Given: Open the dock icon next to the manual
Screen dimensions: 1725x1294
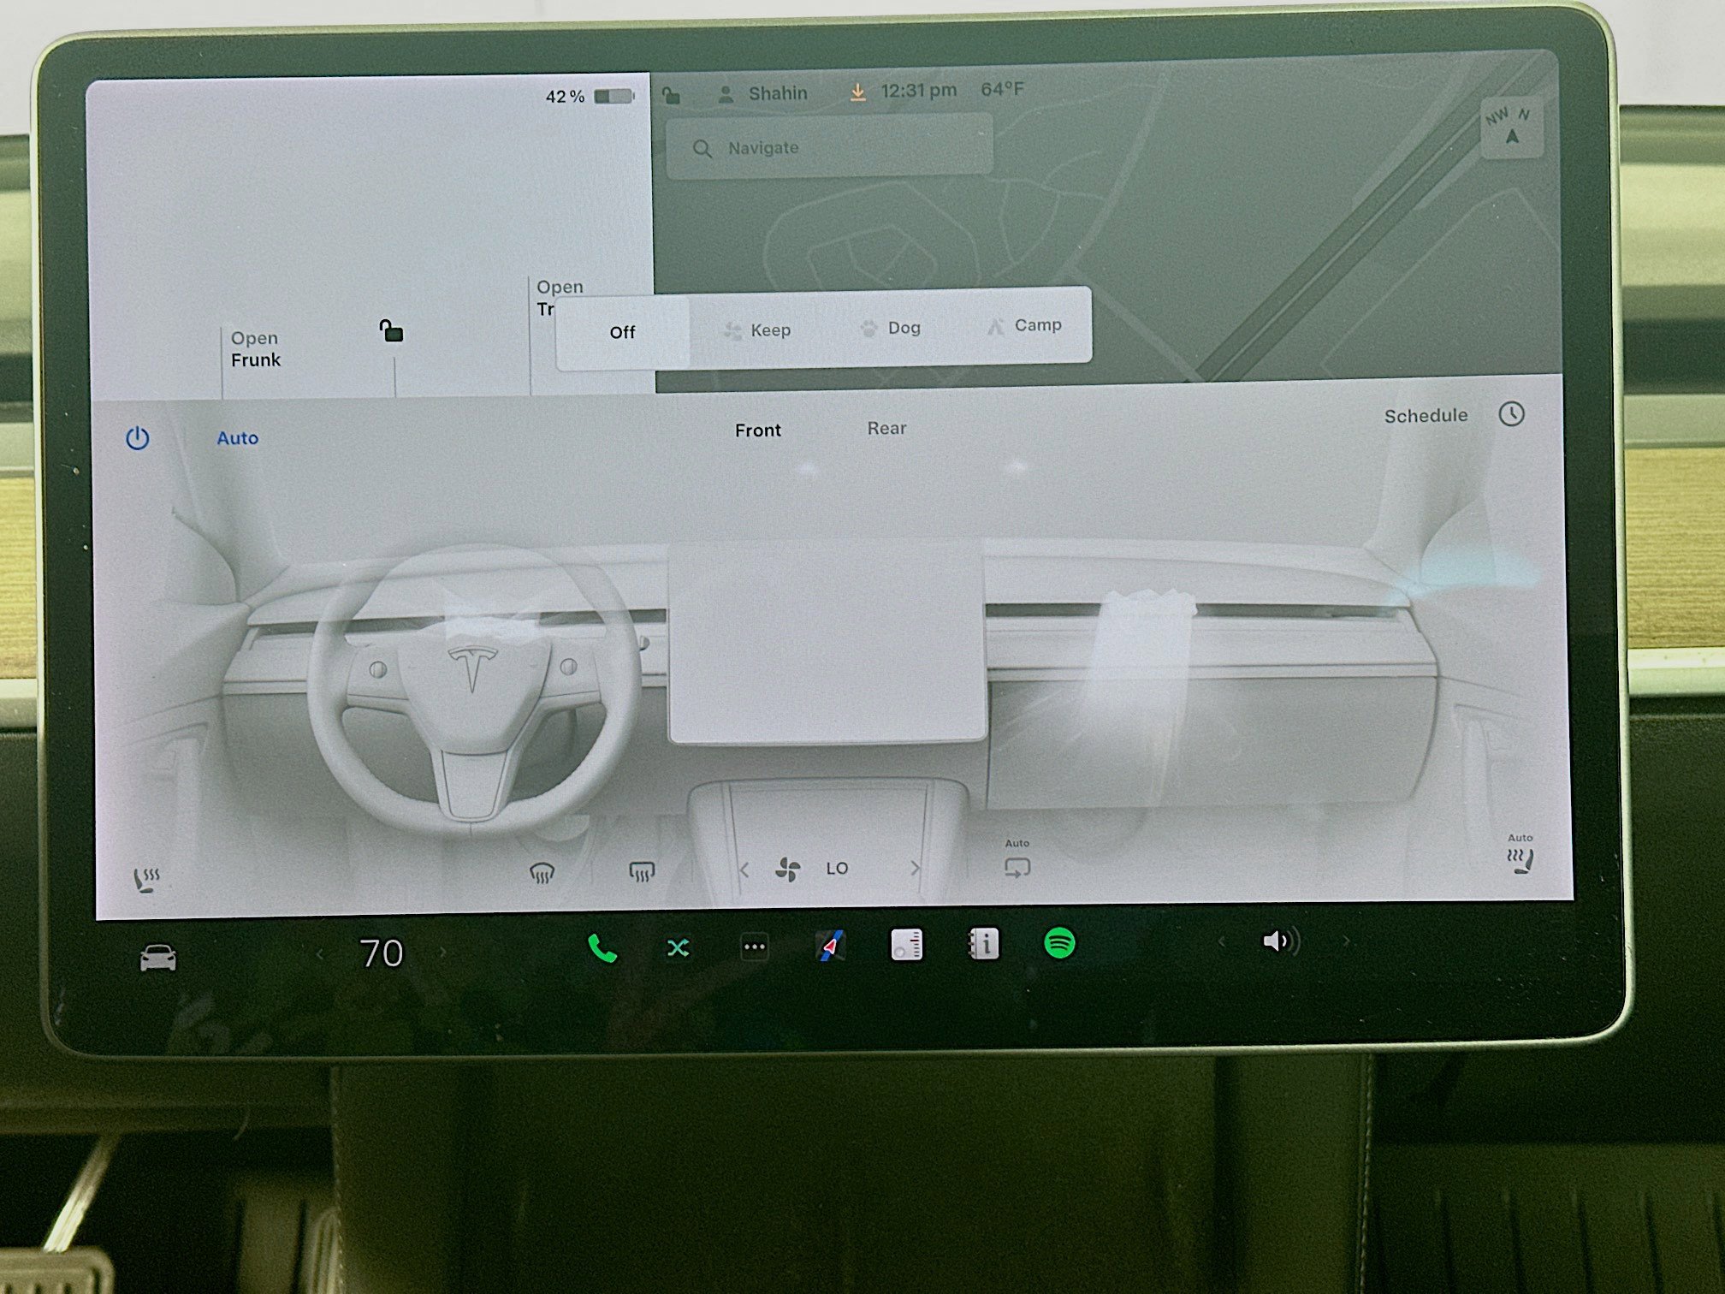Looking at the screenshot, I should click(x=906, y=945).
